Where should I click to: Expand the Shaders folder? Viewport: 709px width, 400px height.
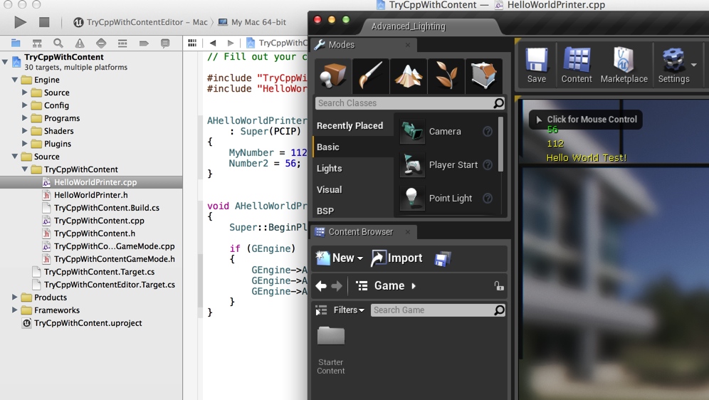[25, 131]
